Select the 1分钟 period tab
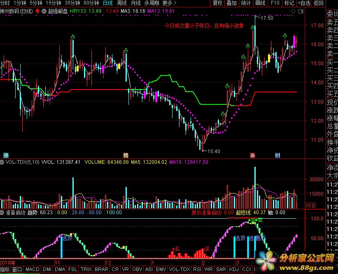Viewport: 338px width, 274px height. [x=20, y=3]
